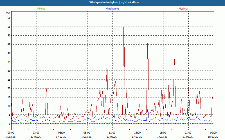Click the tallest red peak reaching 60 m/s
225x140 pixels.
(x=124, y=17)
